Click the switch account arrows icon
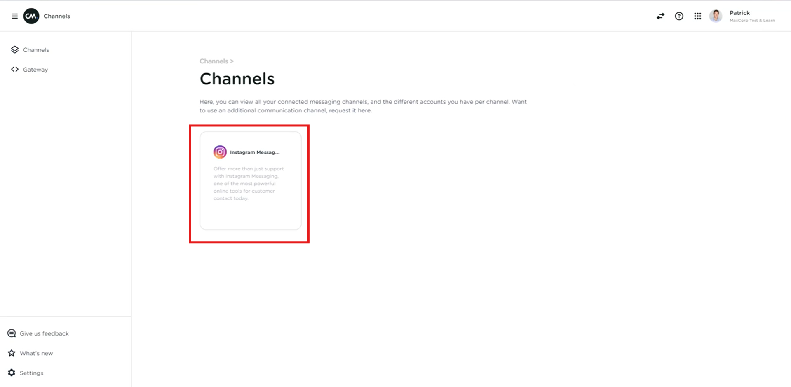Image resolution: width=791 pixels, height=387 pixels. pyautogui.click(x=660, y=16)
